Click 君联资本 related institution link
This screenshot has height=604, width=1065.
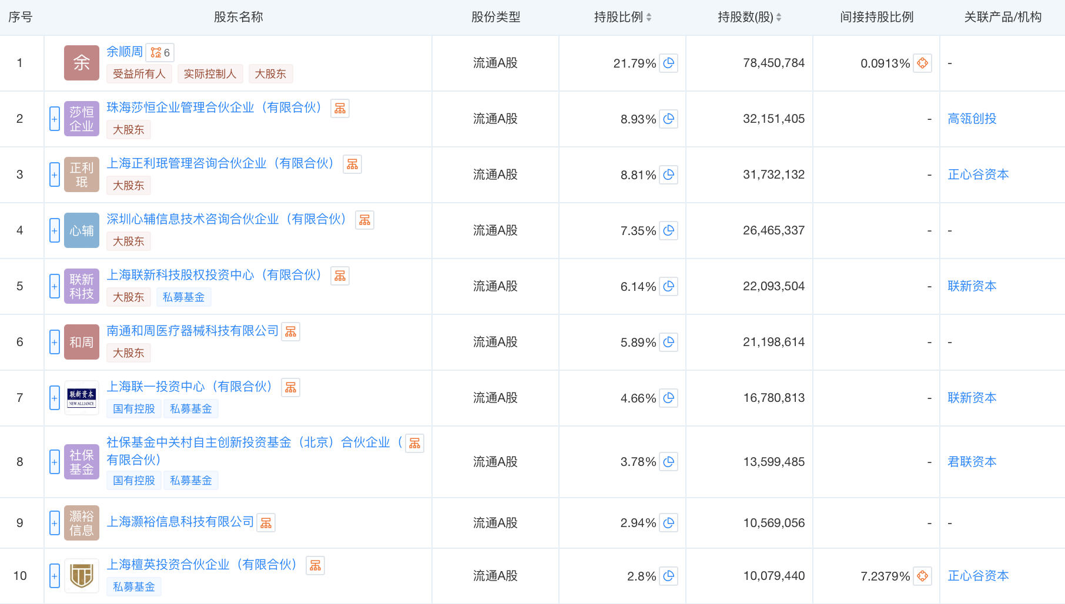tap(972, 462)
